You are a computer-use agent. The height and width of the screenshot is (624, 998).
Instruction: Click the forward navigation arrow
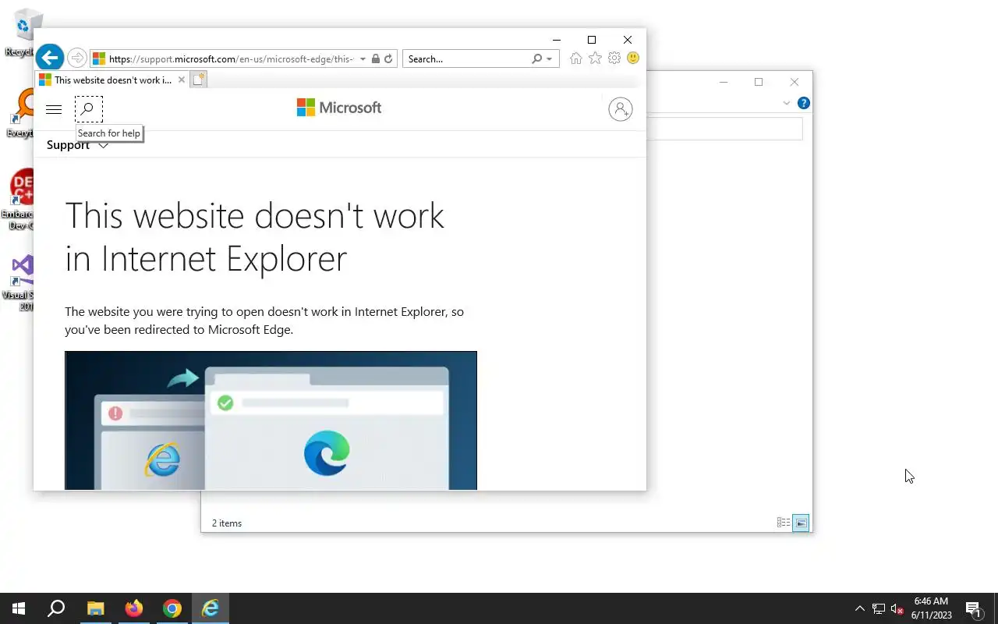coord(76,58)
